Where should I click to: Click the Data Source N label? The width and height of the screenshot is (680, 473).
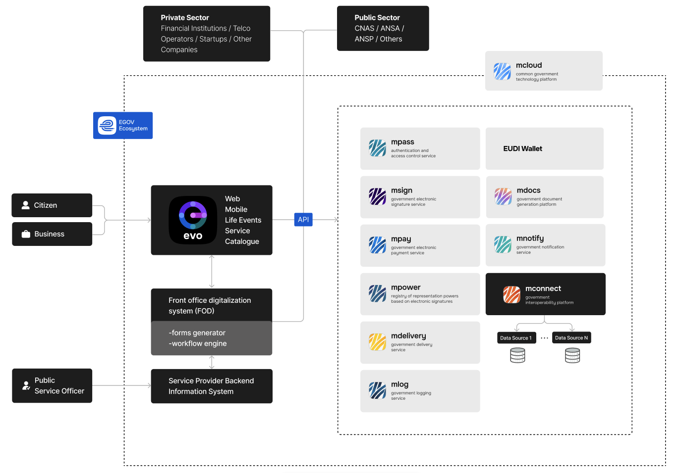(x=571, y=337)
